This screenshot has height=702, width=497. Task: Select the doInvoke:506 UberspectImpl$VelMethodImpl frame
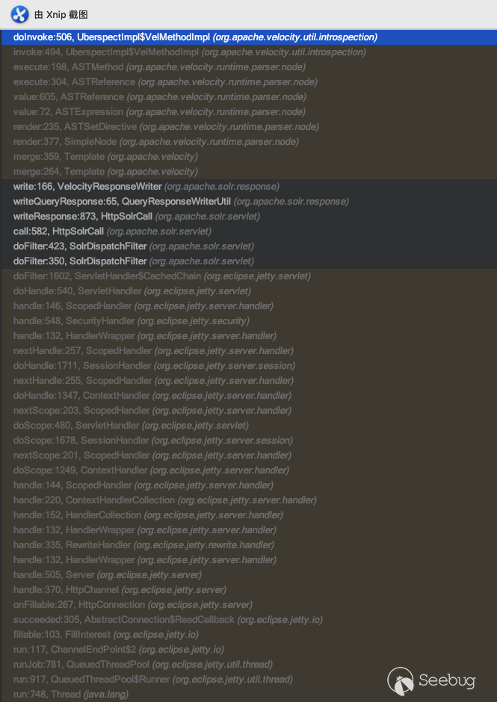195,37
